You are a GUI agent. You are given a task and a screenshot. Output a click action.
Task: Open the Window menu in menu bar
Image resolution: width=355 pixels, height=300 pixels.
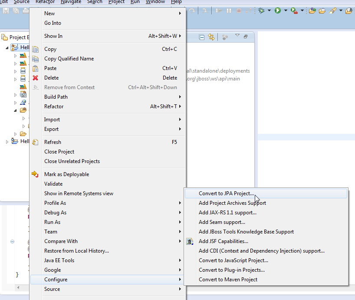point(155,2)
